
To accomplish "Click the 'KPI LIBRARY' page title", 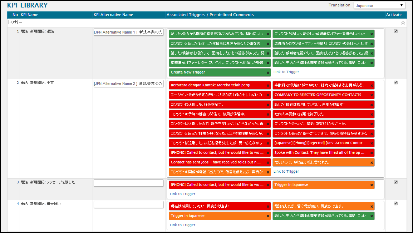I will (x=28, y=5).
